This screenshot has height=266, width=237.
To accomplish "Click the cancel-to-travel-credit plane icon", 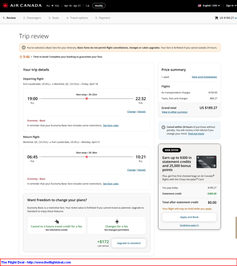I will click(57, 221).
